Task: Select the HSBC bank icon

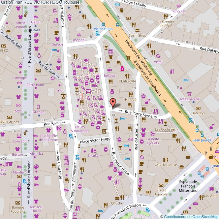Action: click(x=4, y=46)
